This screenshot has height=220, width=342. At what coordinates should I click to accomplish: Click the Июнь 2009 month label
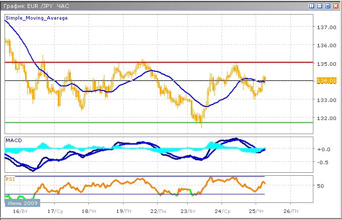click(20, 203)
